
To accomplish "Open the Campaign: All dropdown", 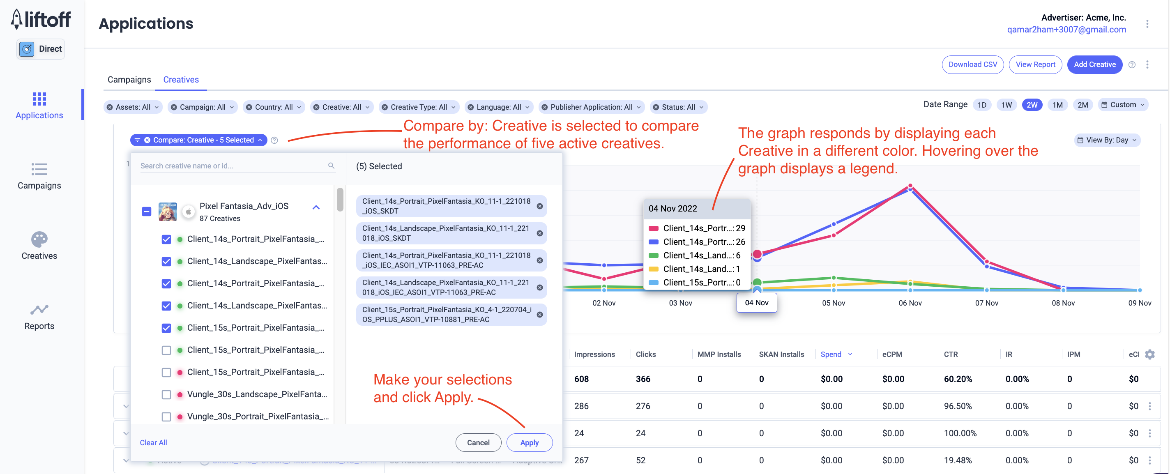I will click(203, 107).
